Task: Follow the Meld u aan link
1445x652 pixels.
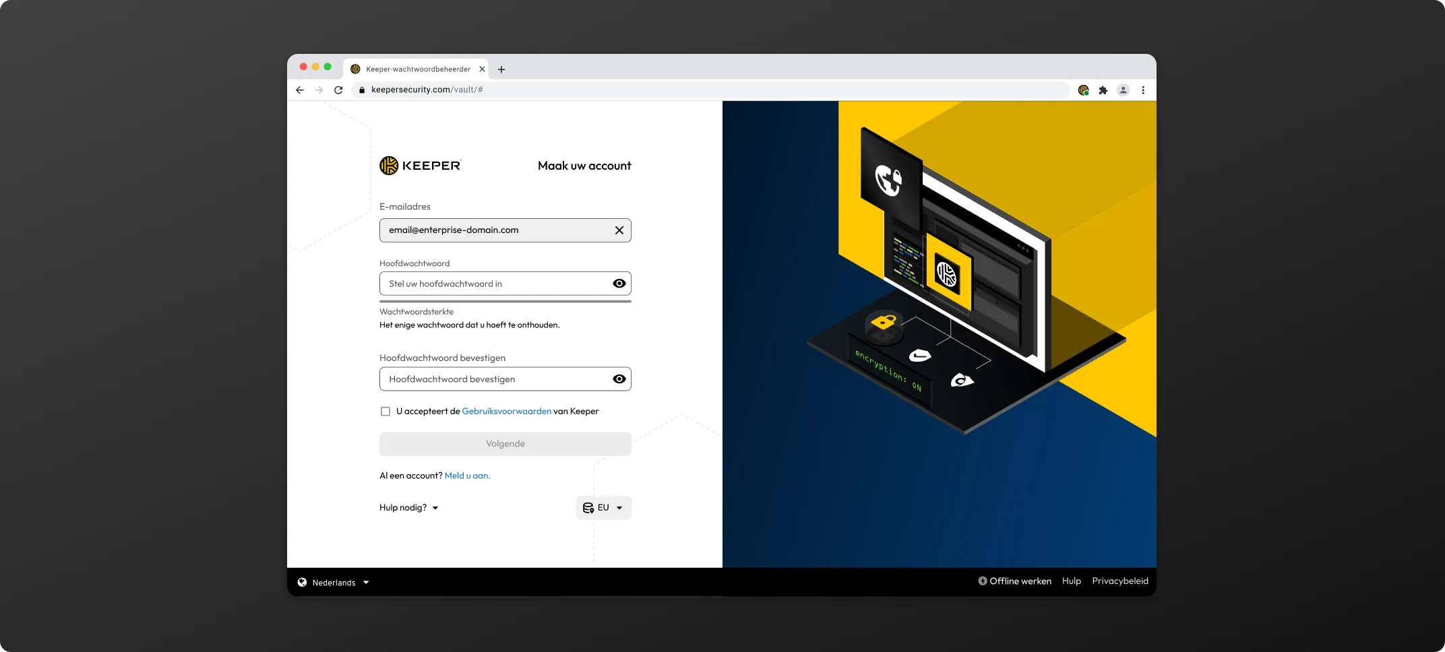Action: [x=467, y=476]
